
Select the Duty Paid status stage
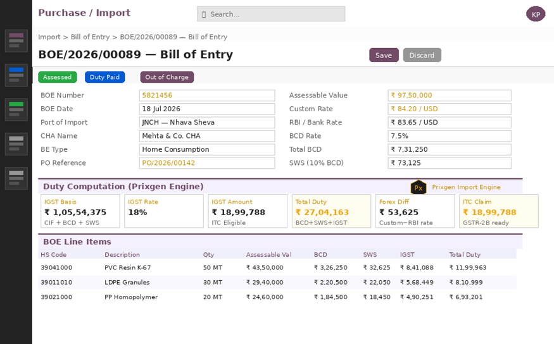click(x=104, y=77)
